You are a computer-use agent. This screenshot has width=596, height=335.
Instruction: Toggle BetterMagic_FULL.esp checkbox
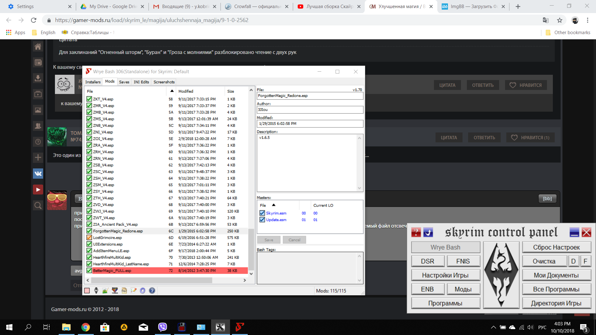coord(89,270)
